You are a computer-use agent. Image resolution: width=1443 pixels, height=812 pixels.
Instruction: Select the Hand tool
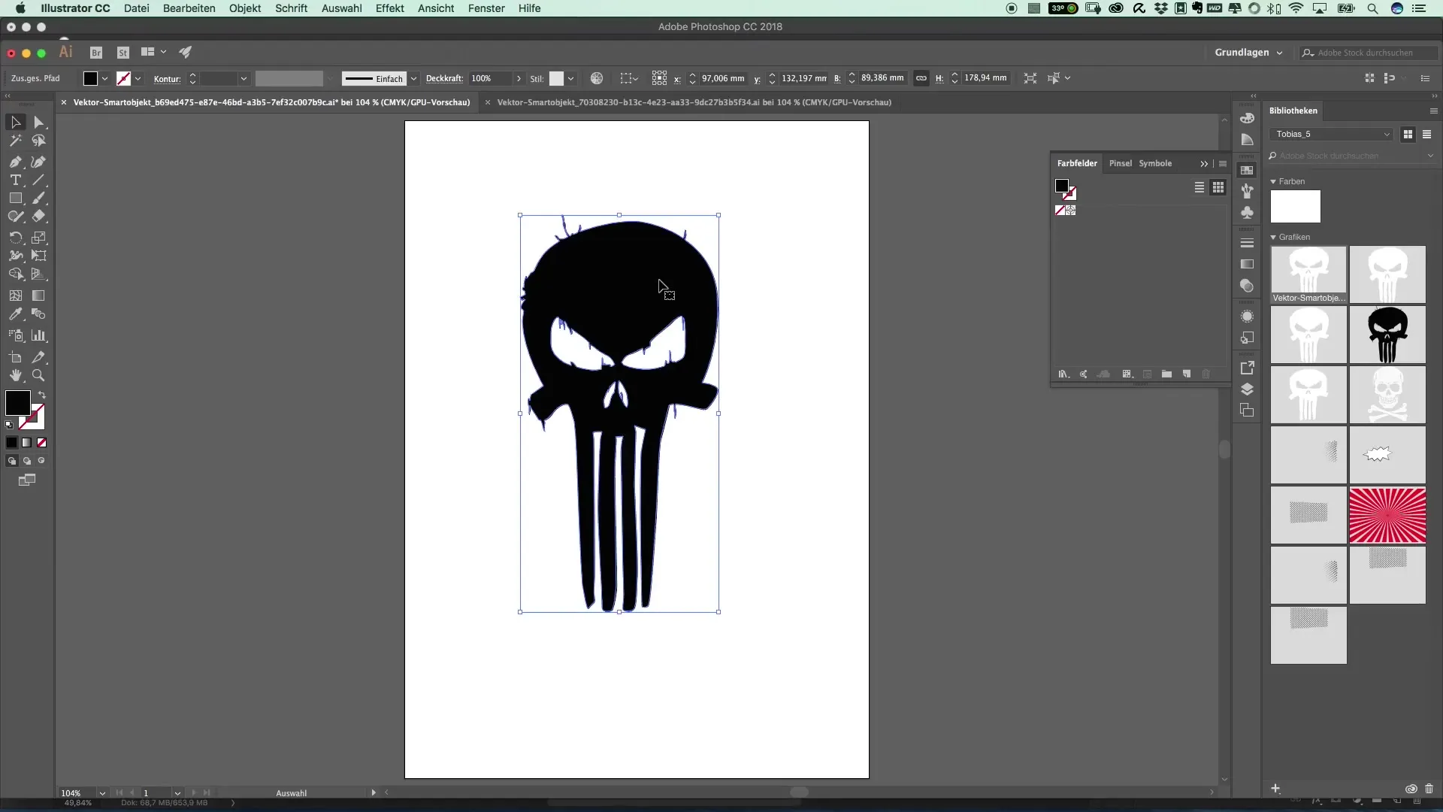16,375
